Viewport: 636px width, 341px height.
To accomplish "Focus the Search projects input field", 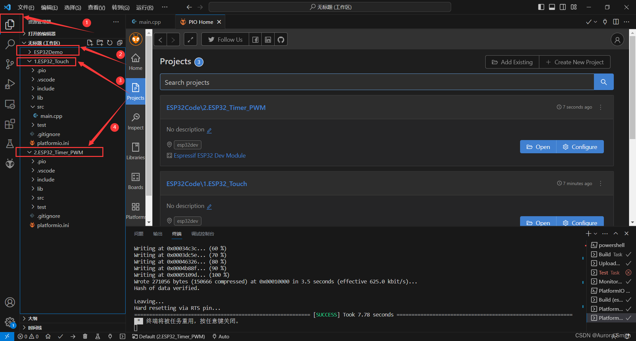I will tap(377, 82).
